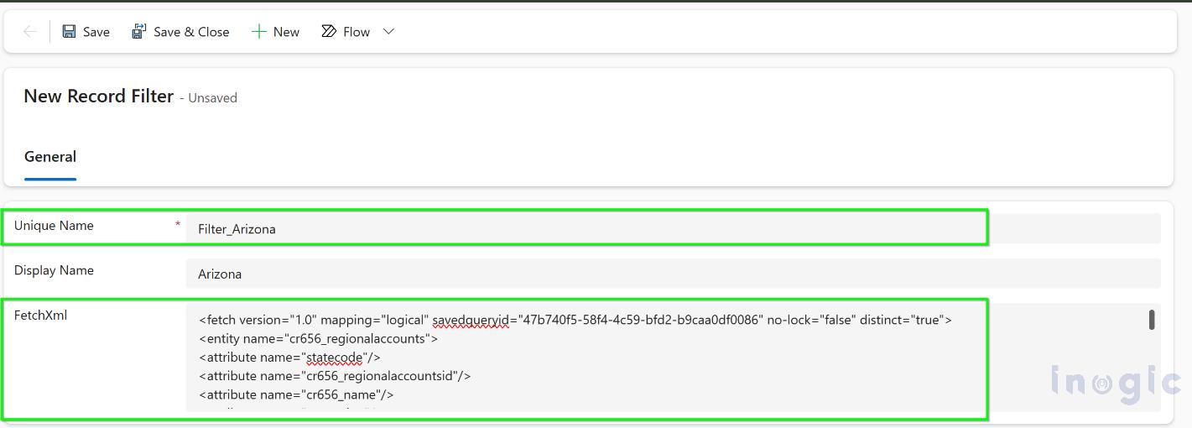Click the Save & Close icon

(x=139, y=32)
